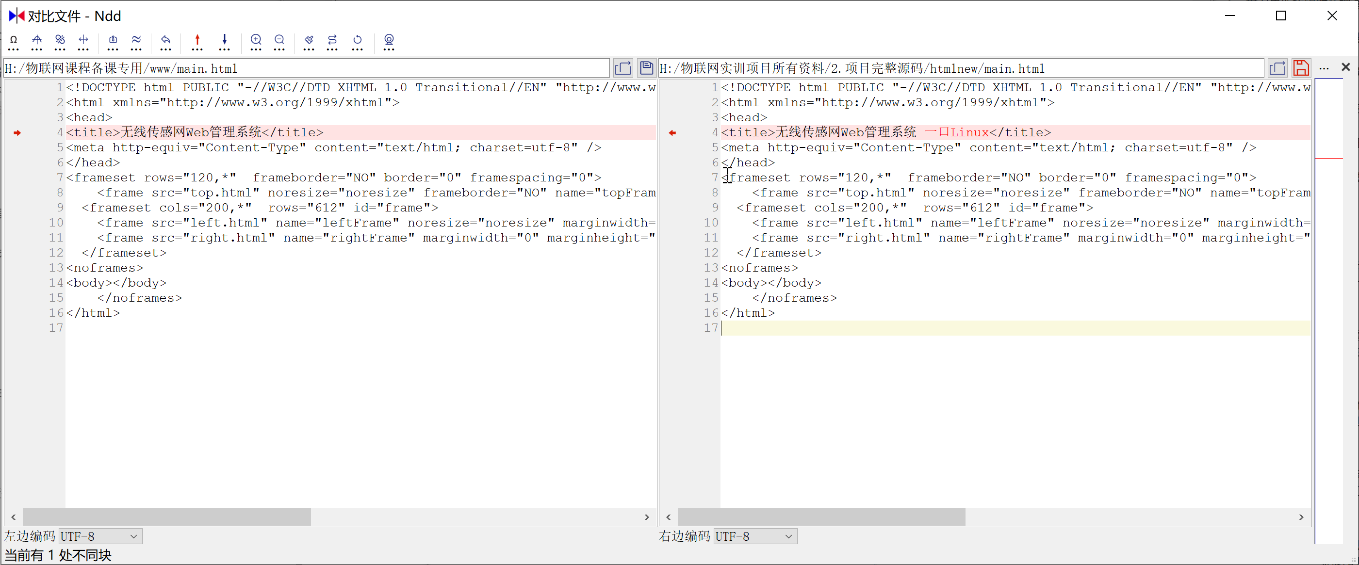Jump to previous difference with red up arrow
This screenshot has height=565, width=1359.
(197, 40)
